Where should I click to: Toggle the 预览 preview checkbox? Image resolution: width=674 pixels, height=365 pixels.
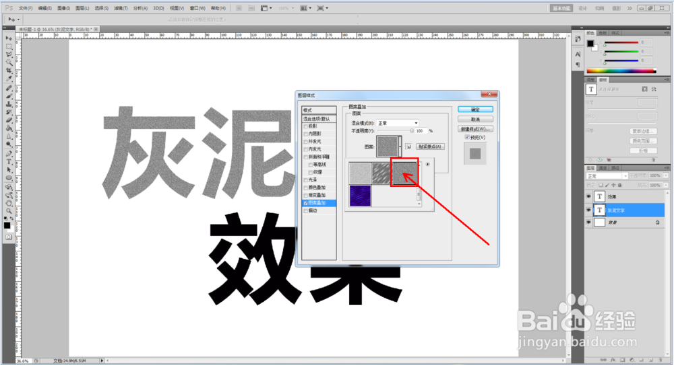[467, 137]
